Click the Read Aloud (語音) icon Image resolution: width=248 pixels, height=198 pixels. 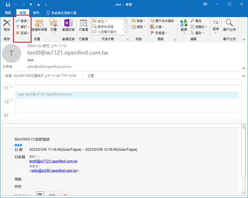(x=216, y=22)
